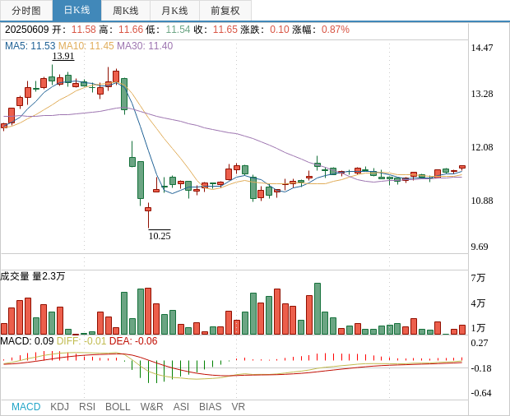Switch to the VR indicator
Image resolution: width=510 pixels, height=416 pixels.
(238, 406)
